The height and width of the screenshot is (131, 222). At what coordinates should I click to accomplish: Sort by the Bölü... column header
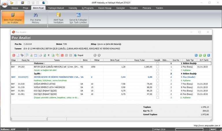pyautogui.click(x=166, y=60)
